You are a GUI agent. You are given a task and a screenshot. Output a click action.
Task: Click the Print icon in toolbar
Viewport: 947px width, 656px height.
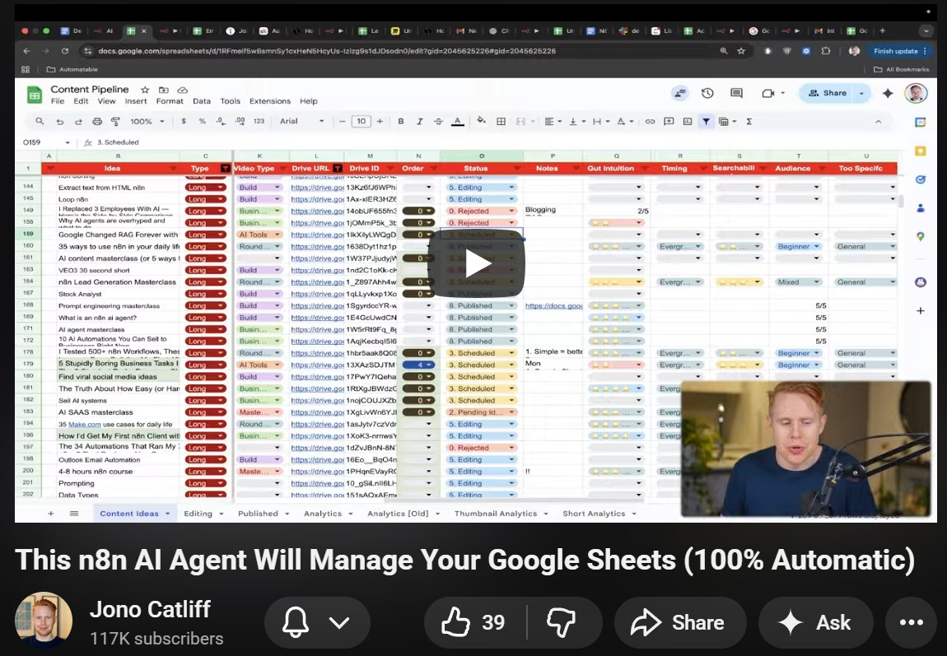pos(97,121)
